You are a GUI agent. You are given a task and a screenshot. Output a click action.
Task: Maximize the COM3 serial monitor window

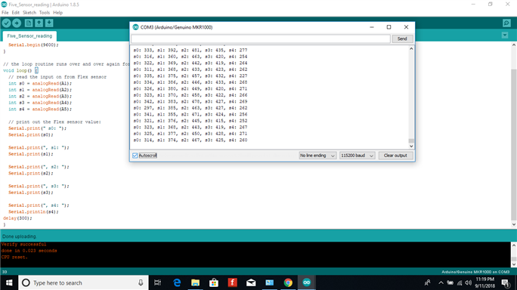[x=389, y=27]
